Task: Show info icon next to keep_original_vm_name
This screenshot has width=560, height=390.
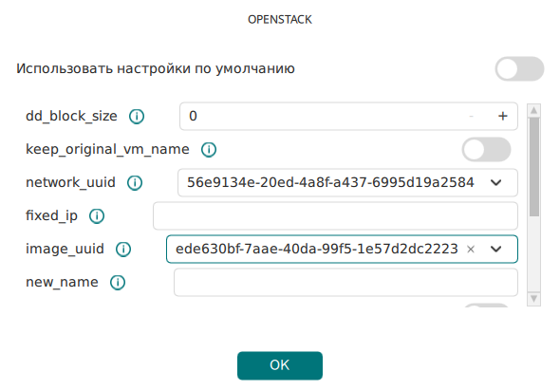Action: [209, 150]
